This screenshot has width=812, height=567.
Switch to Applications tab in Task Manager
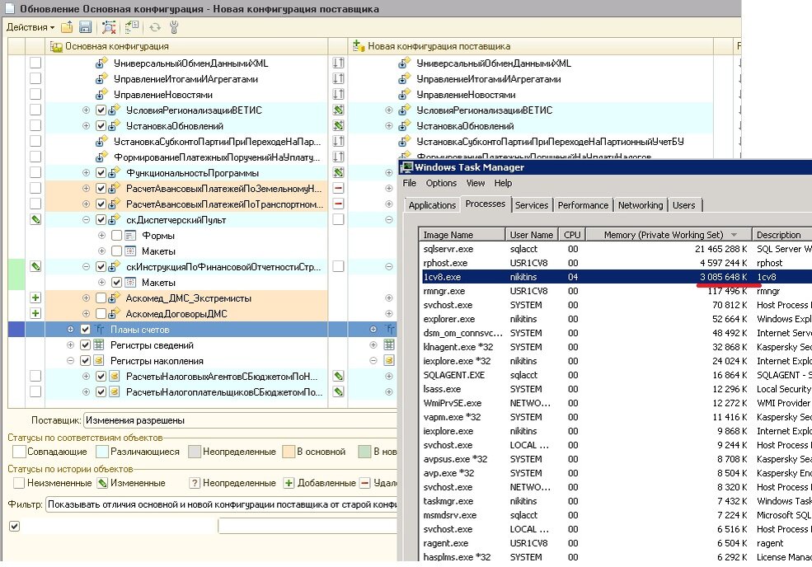pos(432,205)
